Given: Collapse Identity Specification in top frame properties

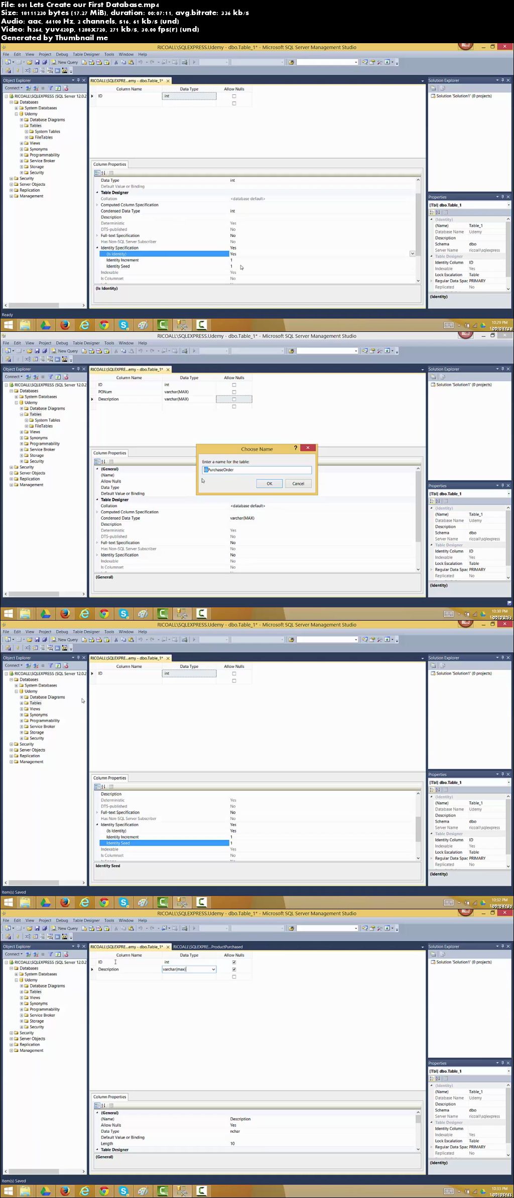Looking at the screenshot, I should 97,248.
